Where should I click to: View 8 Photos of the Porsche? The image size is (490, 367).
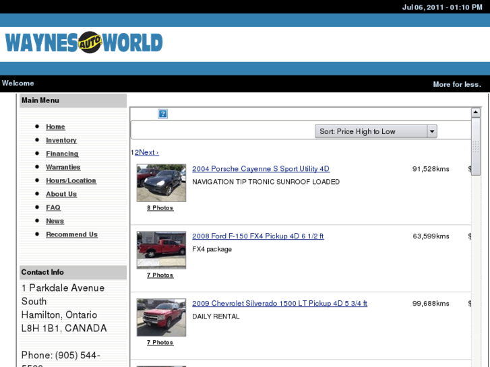tap(160, 208)
